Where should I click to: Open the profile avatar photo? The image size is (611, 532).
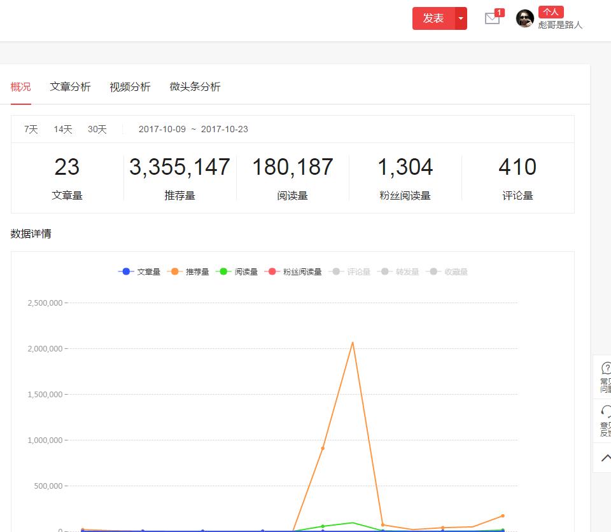tap(524, 18)
